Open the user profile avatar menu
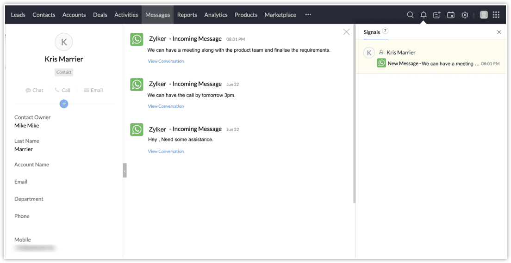Viewport: 511px width, 263px height. click(x=484, y=15)
